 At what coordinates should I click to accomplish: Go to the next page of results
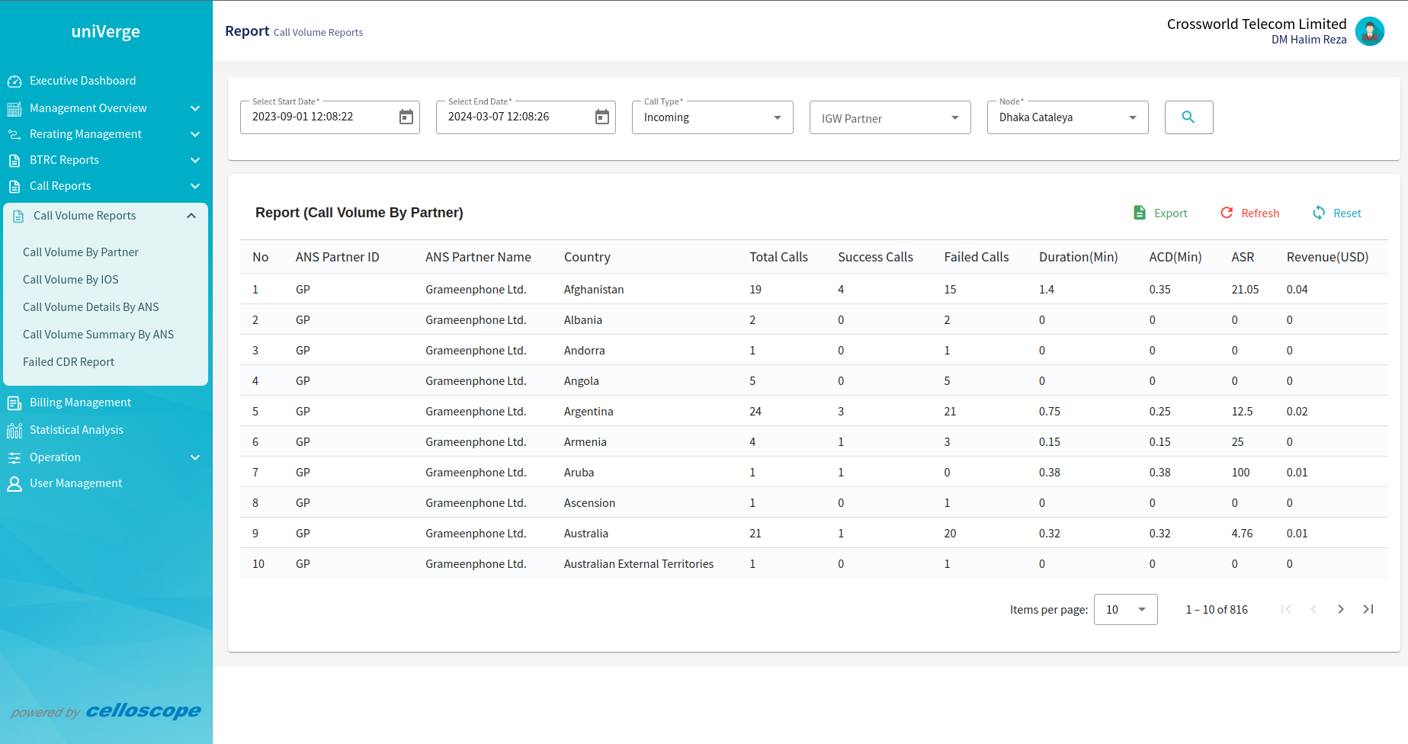point(1341,609)
